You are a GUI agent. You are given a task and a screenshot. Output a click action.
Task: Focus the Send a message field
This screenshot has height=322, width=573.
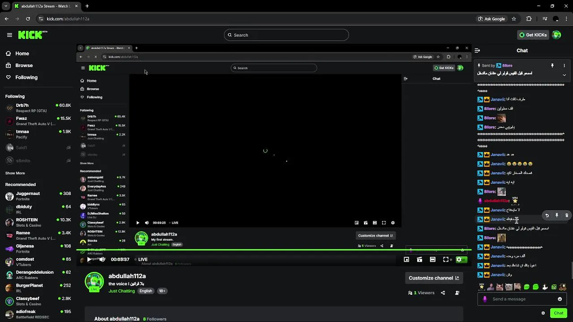(522, 299)
